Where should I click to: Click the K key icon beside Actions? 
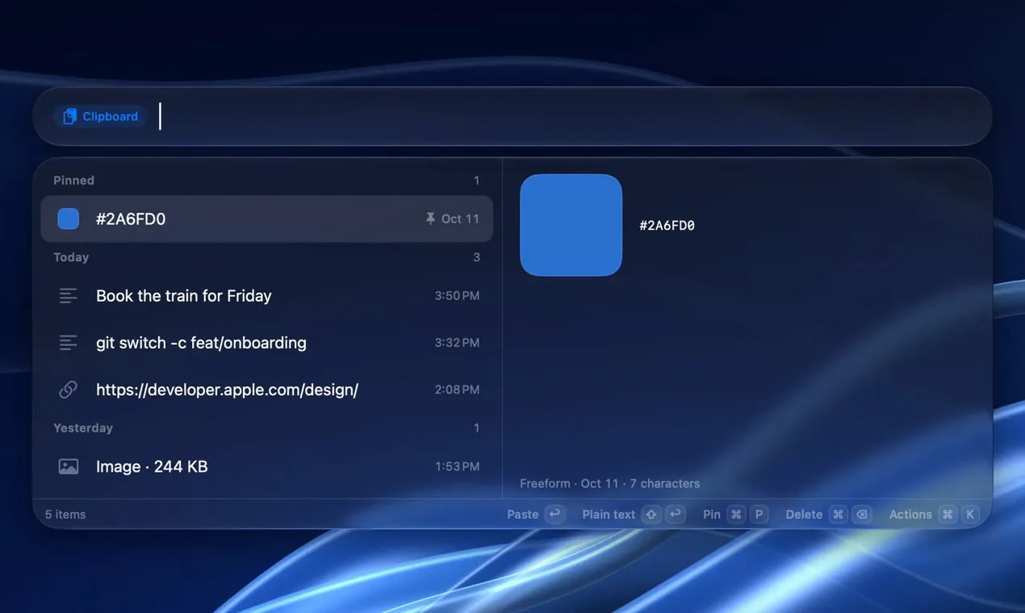(970, 514)
